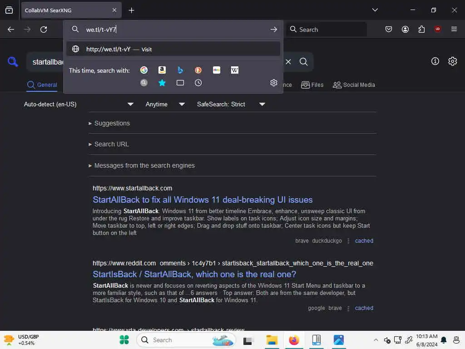The image size is (465, 349).
Task: Search this time with Google
Action: [x=144, y=70]
